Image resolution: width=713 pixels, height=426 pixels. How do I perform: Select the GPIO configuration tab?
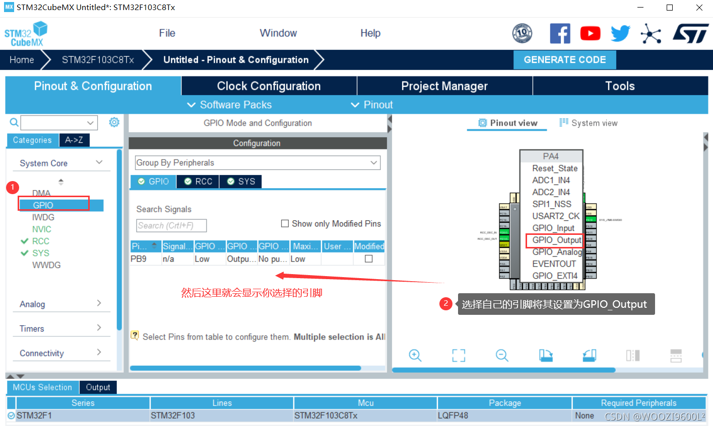point(153,182)
